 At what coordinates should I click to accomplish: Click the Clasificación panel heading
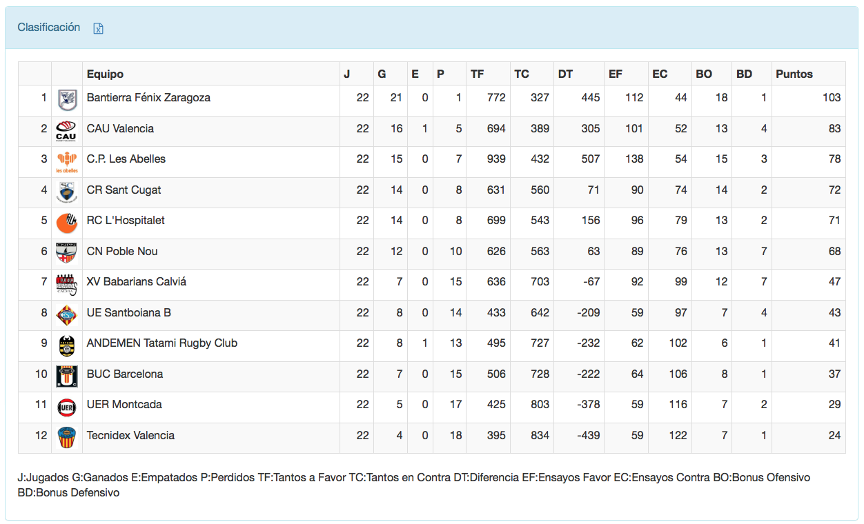pyautogui.click(x=49, y=28)
